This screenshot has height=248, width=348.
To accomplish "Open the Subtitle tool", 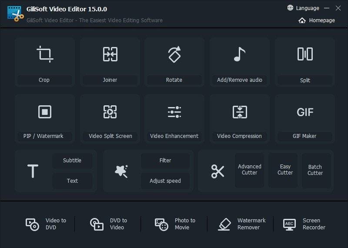I will [72, 161].
